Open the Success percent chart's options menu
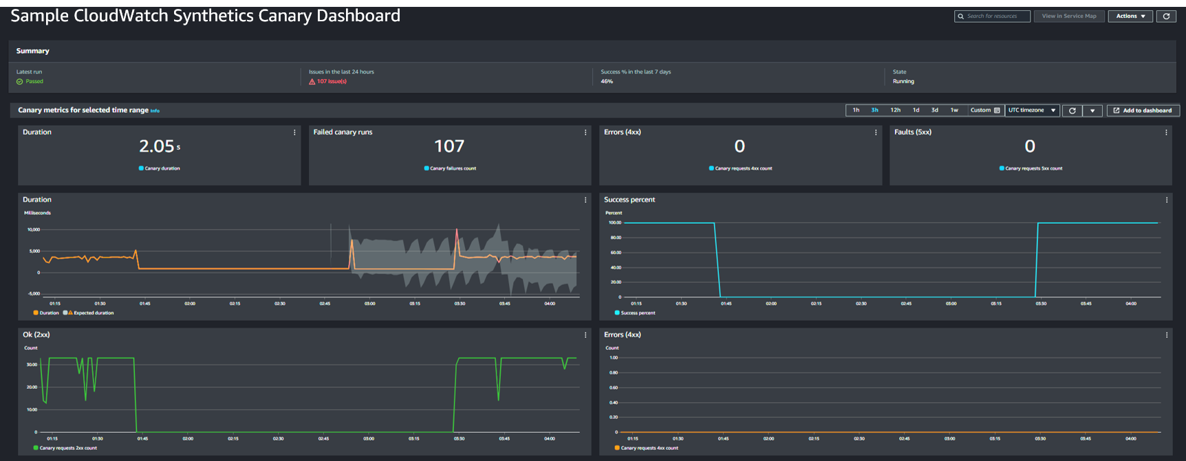The width and height of the screenshot is (1186, 461). 1167,200
